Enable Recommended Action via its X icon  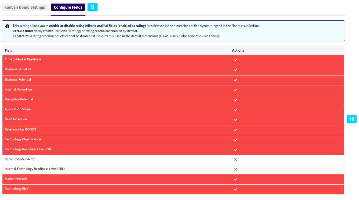(x=236, y=160)
